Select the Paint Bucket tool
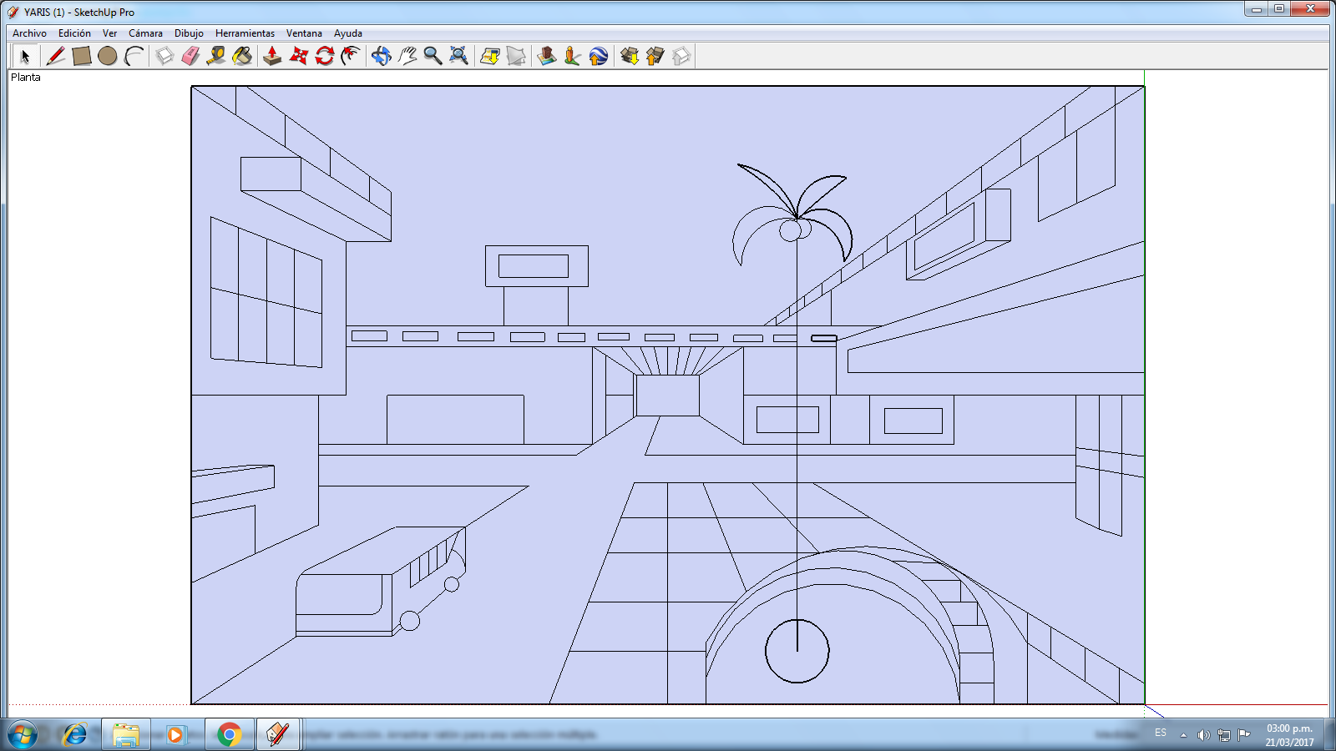Viewport: 1336px width, 751px height. [x=242, y=56]
